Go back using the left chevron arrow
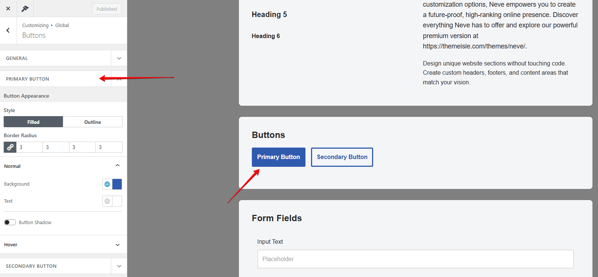598x277 pixels. (8, 30)
